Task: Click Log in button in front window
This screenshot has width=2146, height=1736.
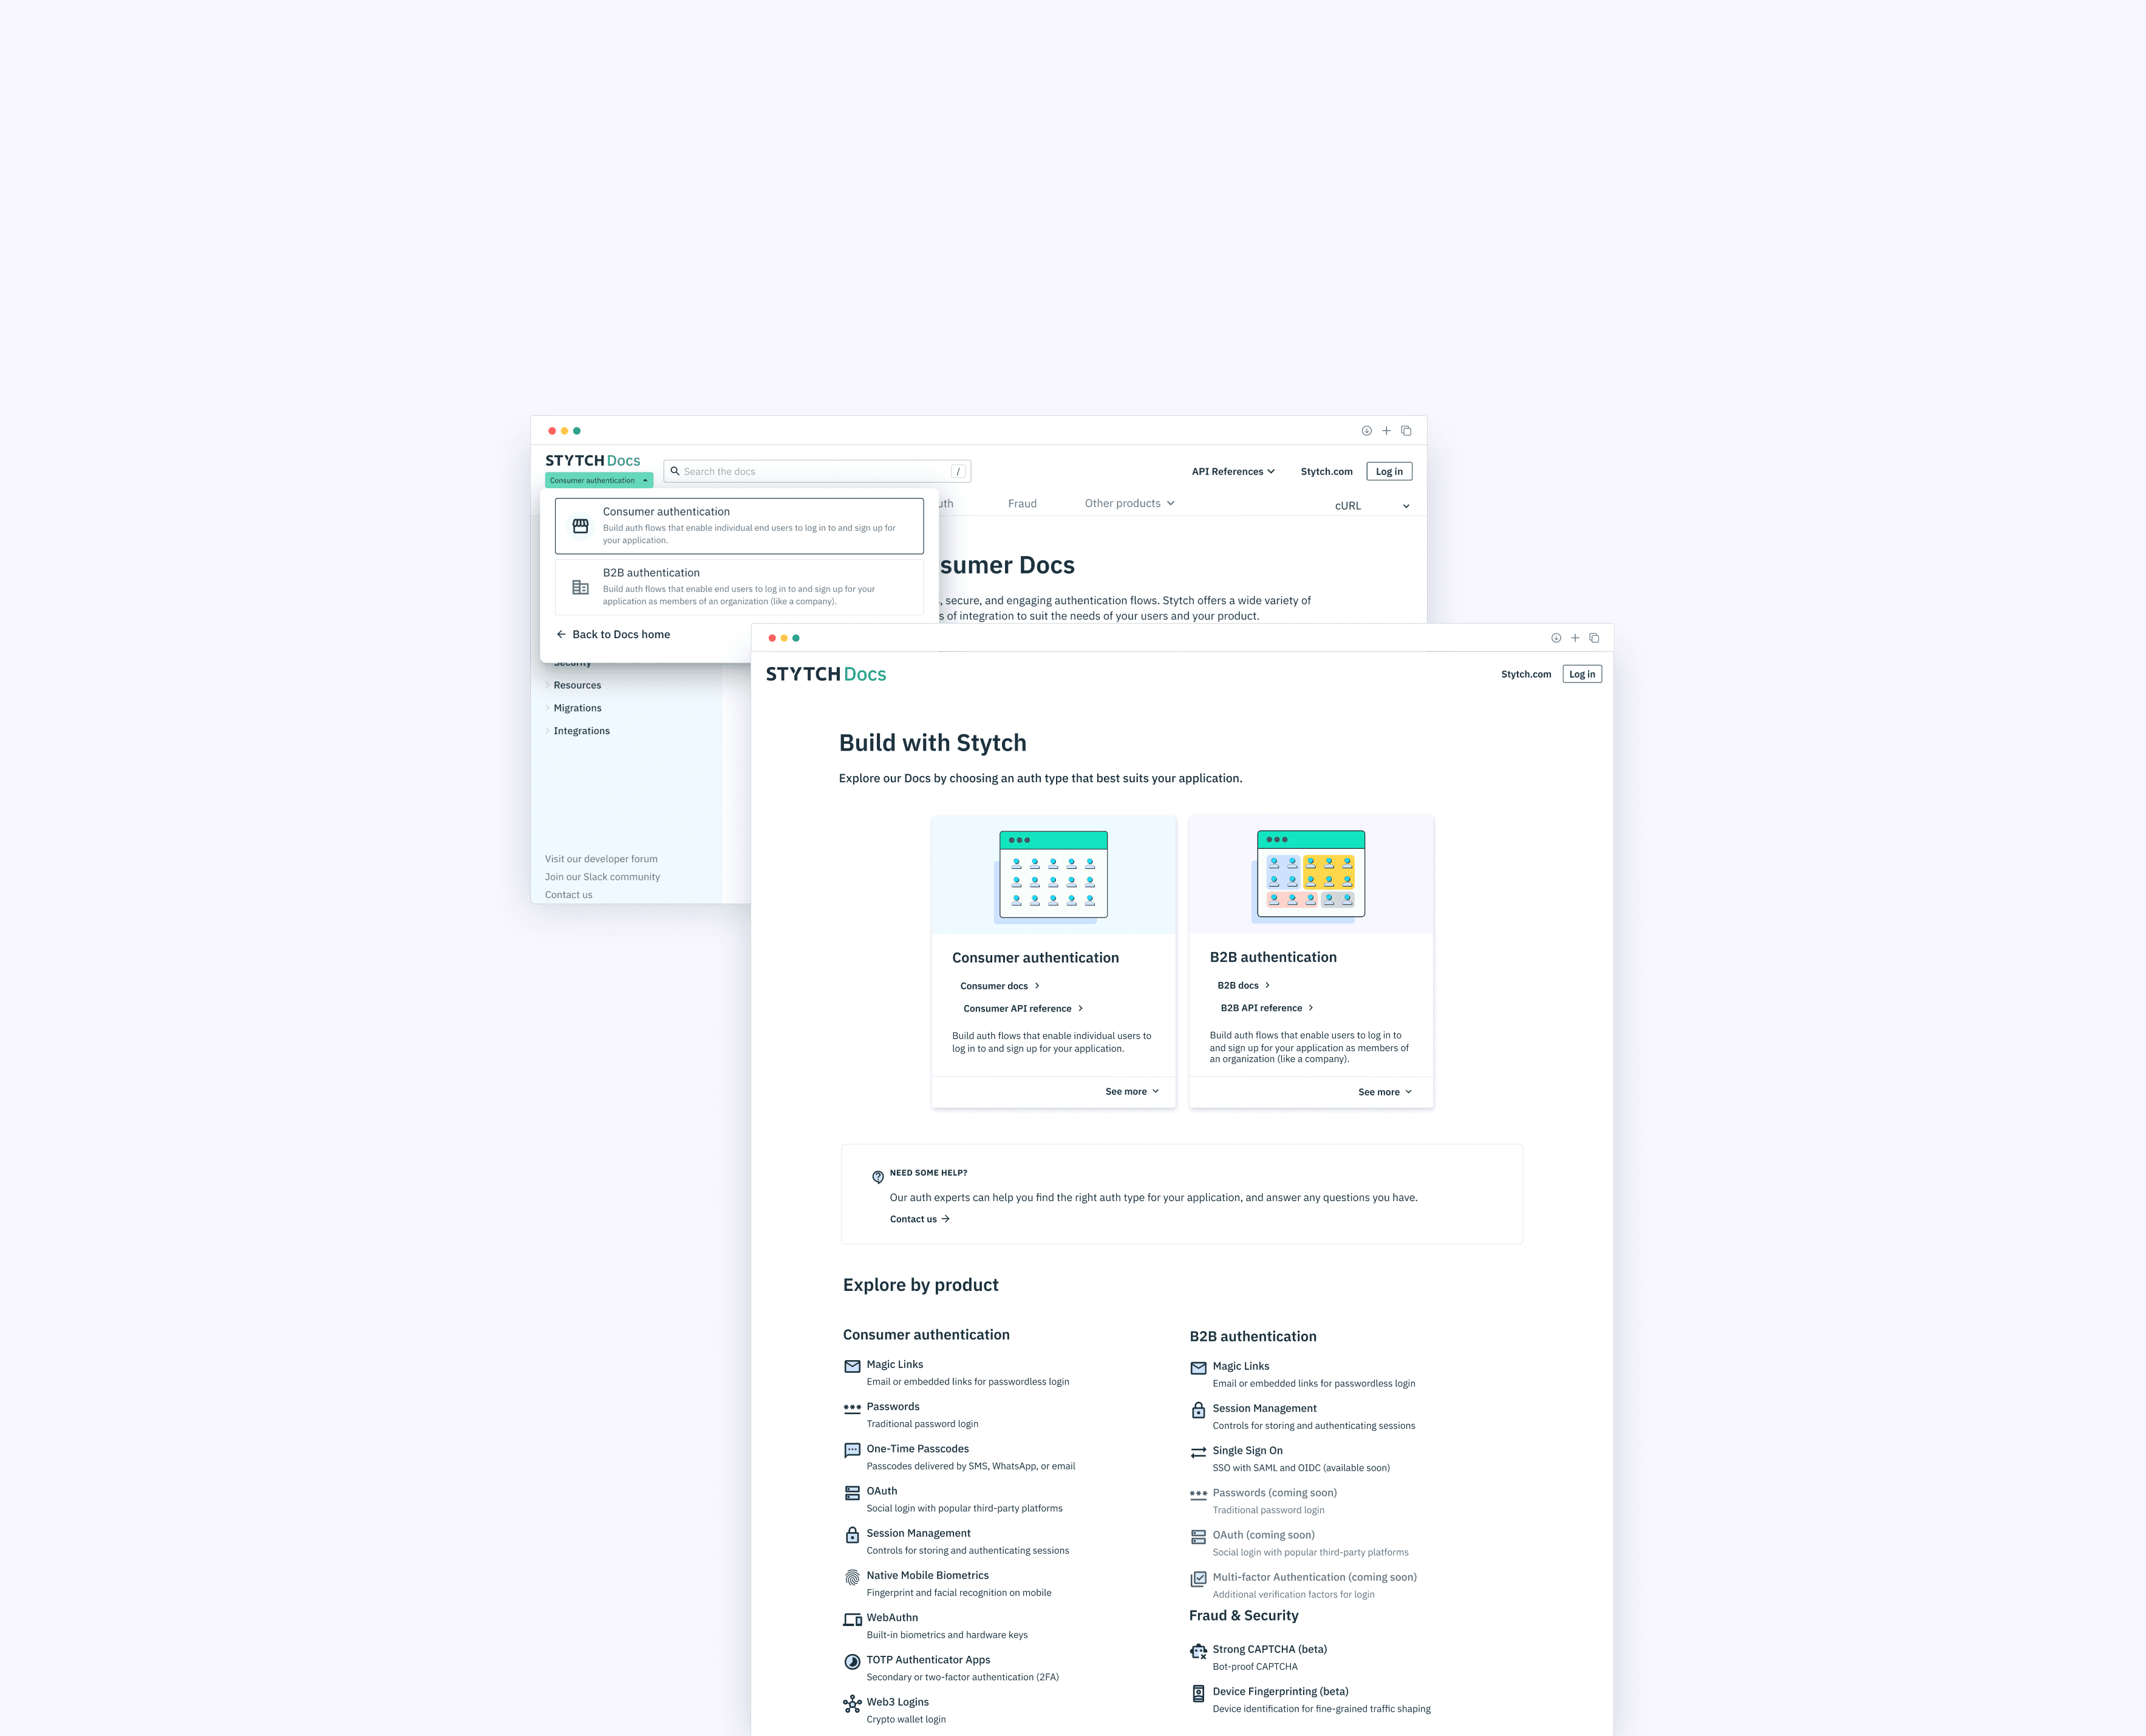Action: tap(1582, 674)
